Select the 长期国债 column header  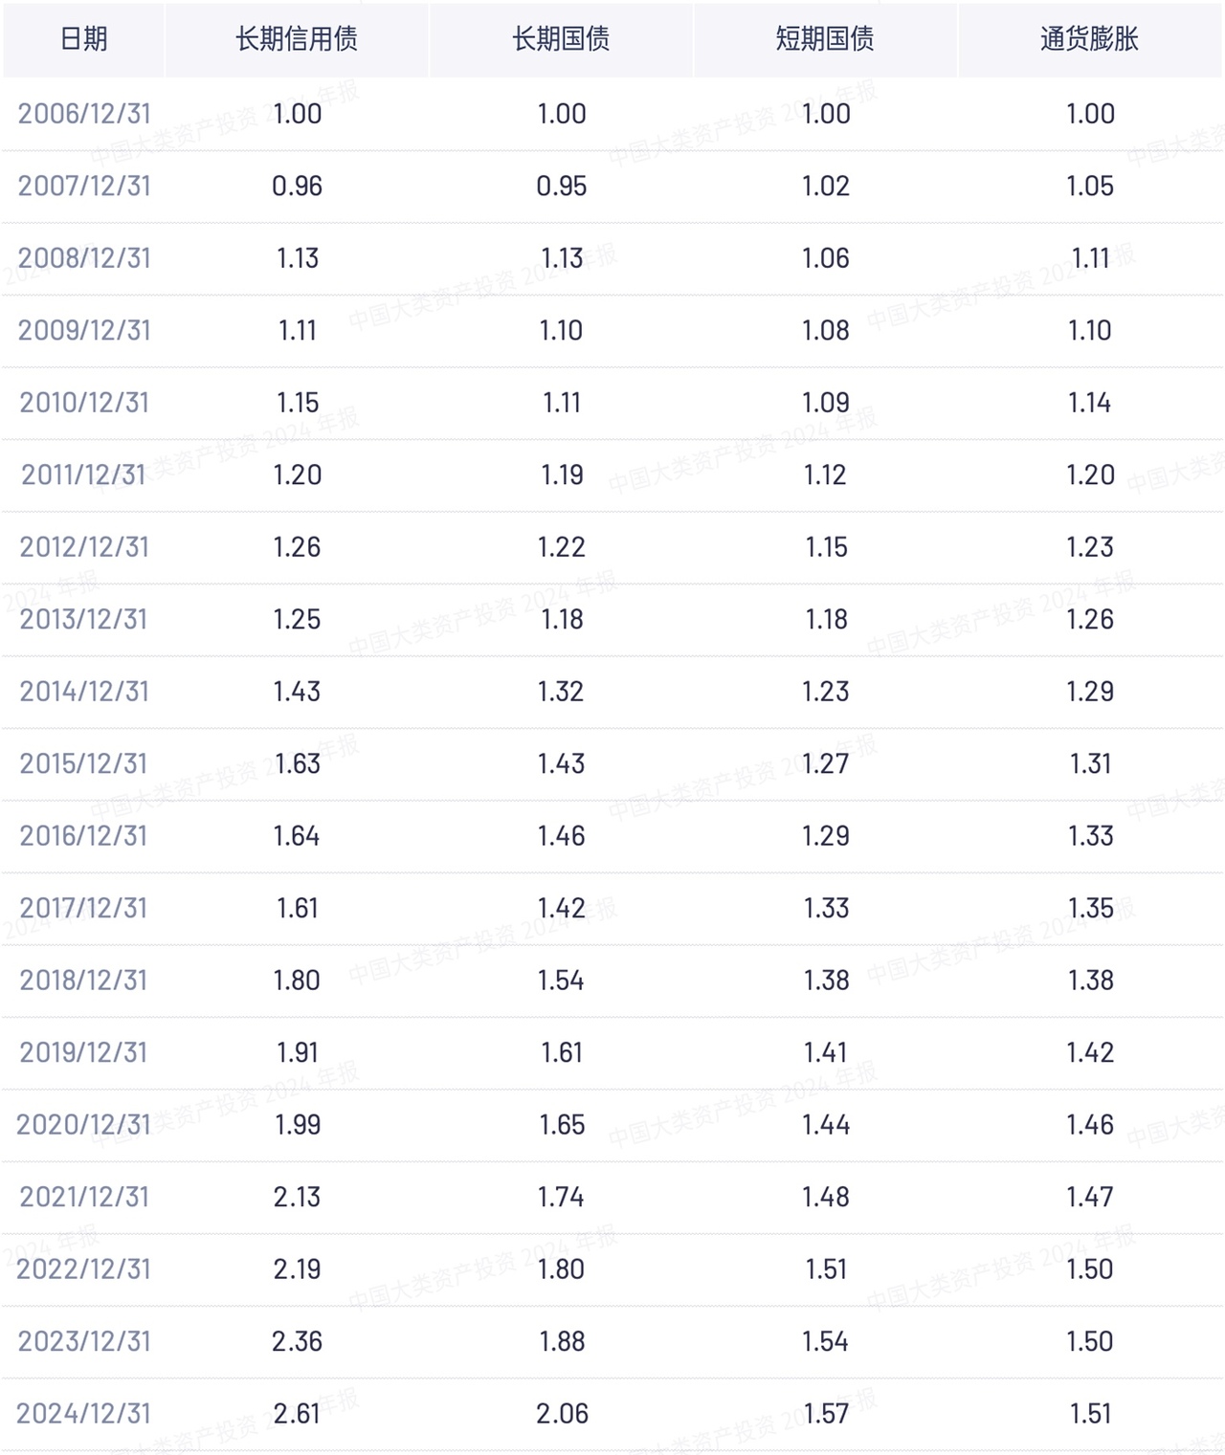pyautogui.click(x=561, y=39)
